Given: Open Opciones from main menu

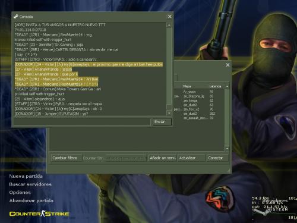Looking at the screenshot, I should [x=20, y=193].
